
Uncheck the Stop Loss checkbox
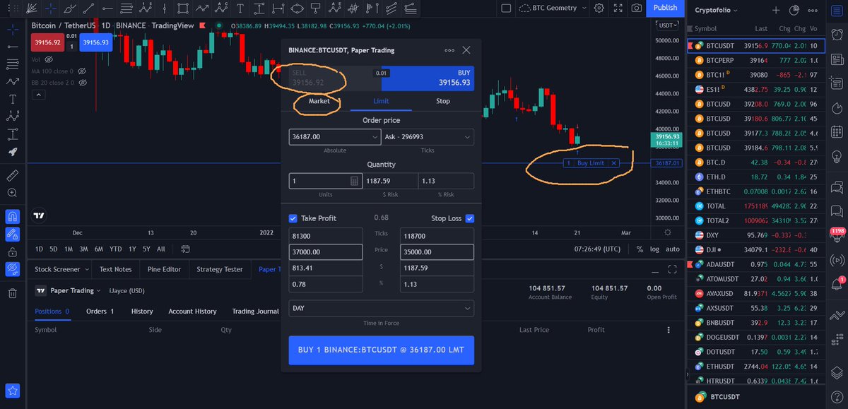tap(470, 218)
